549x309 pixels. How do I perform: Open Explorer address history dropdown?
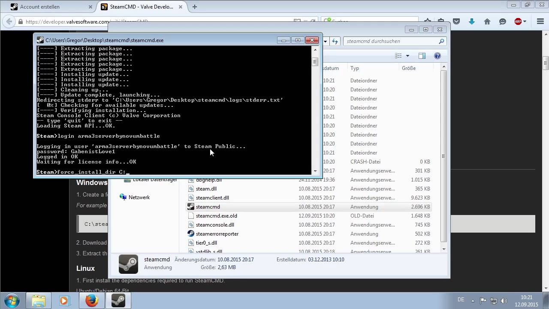(326, 41)
